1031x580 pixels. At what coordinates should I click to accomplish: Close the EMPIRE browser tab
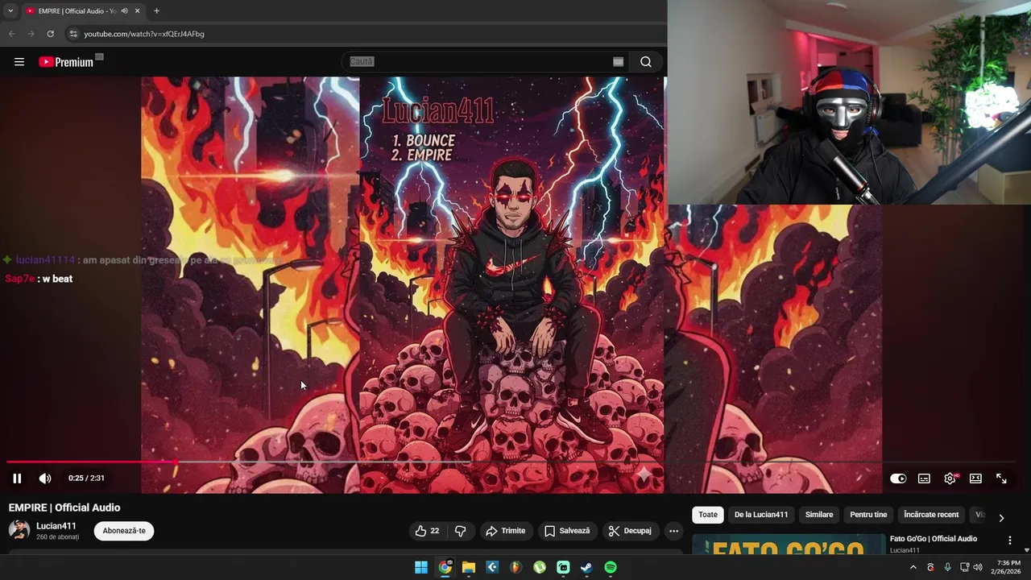138,11
